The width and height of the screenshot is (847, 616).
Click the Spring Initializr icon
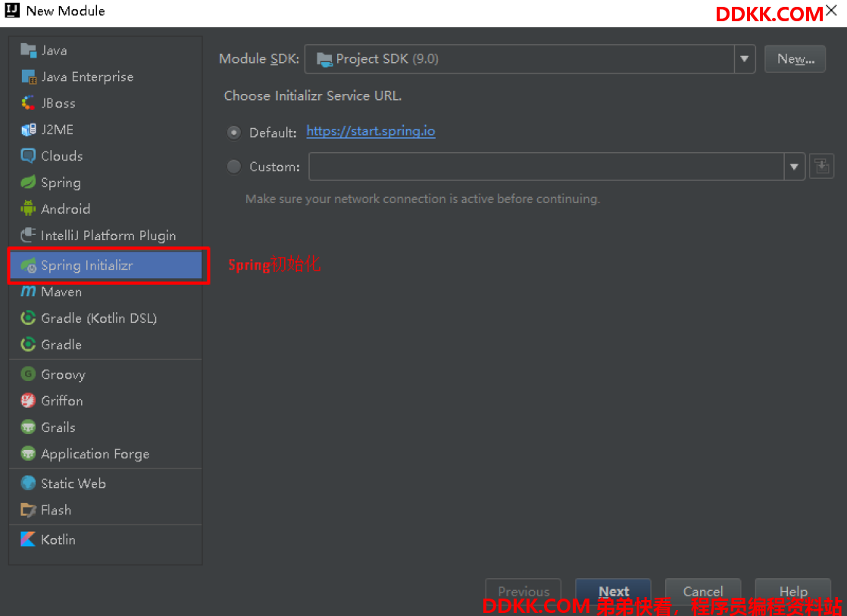click(x=28, y=265)
